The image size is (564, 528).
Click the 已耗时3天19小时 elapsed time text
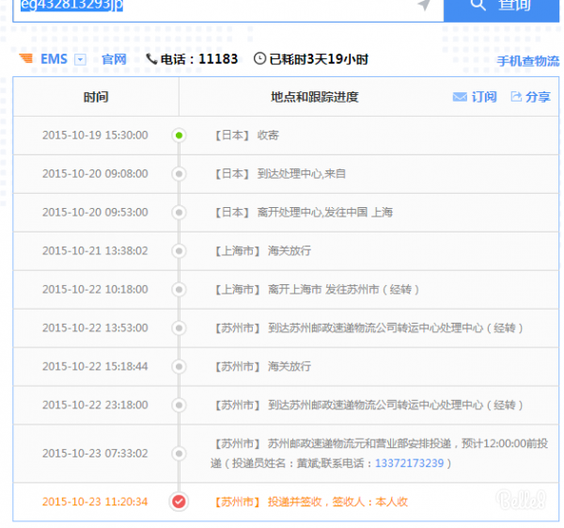[319, 59]
